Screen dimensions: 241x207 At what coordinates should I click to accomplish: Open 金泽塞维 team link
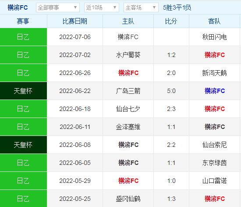click(x=128, y=127)
